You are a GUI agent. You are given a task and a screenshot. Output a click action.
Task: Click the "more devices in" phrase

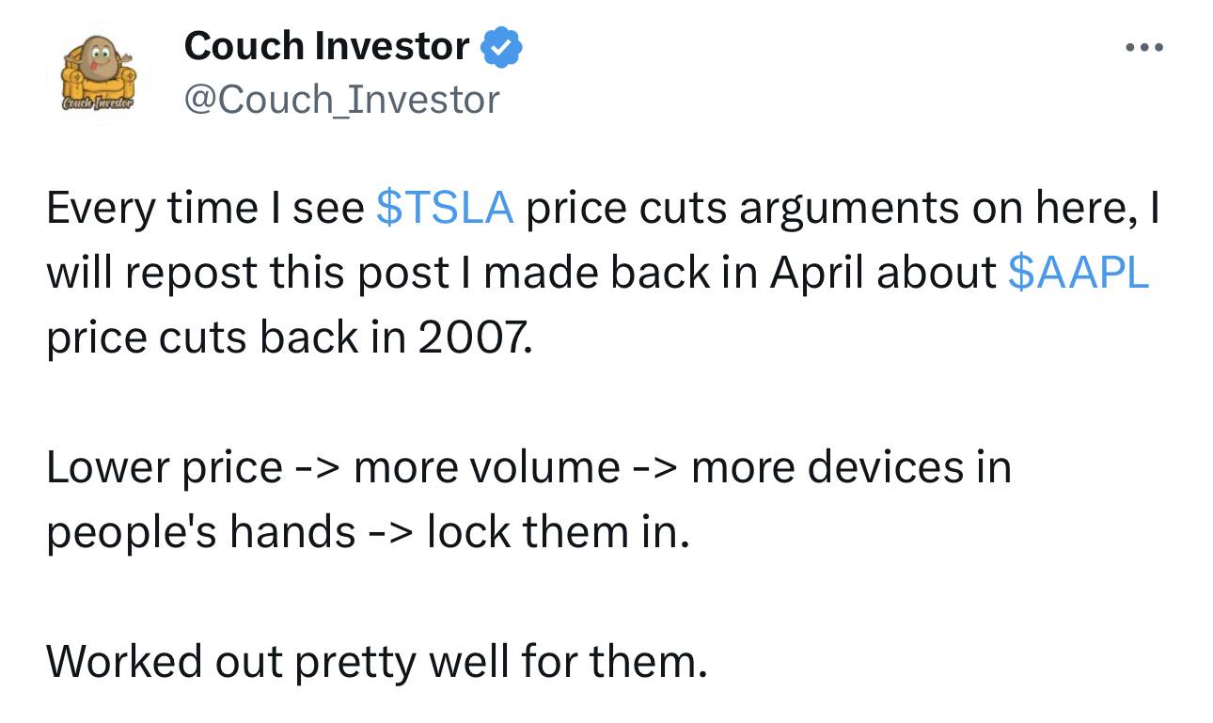click(x=851, y=467)
